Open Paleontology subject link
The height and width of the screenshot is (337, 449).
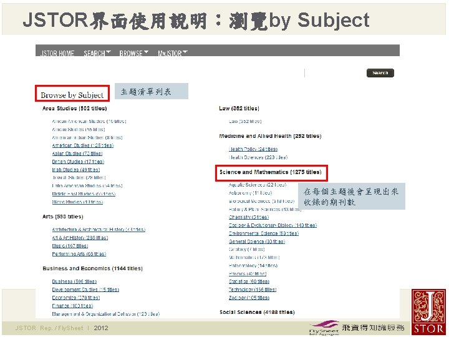pyautogui.click(x=253, y=266)
